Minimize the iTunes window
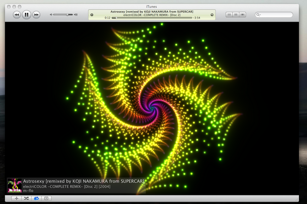The height and width of the screenshot is (204, 307). pyautogui.click(x=14, y=7)
